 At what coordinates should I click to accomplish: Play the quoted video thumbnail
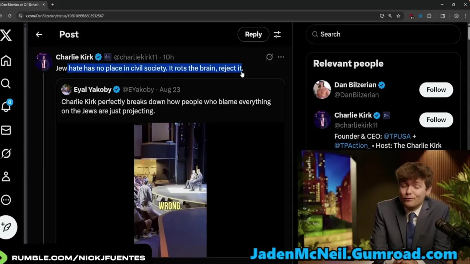pyautogui.click(x=170, y=190)
